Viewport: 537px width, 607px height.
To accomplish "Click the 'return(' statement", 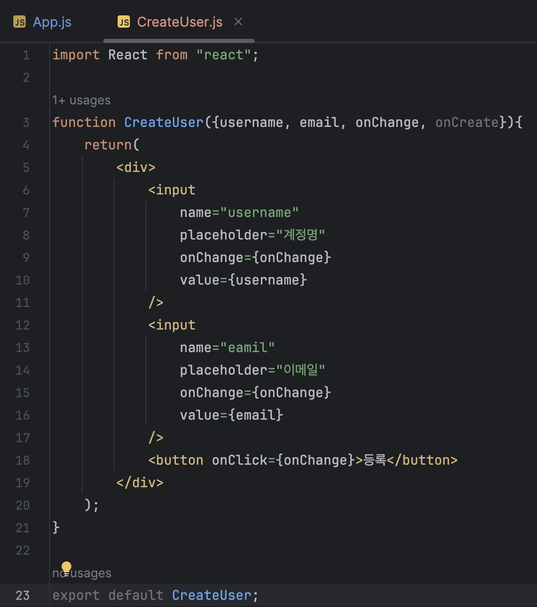I will point(112,145).
